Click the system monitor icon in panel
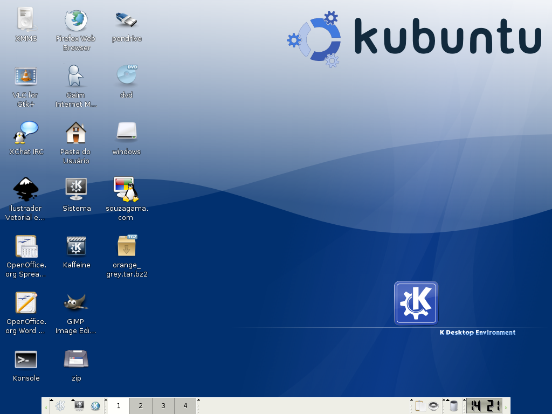This screenshot has width=552, height=414. click(80, 406)
